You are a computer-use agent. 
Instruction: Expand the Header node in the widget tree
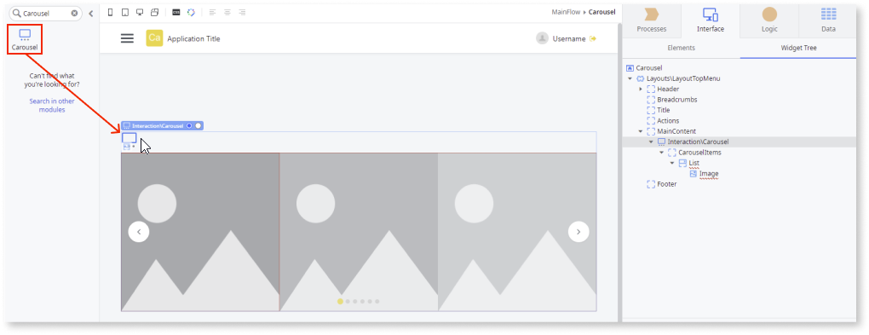[x=641, y=90]
